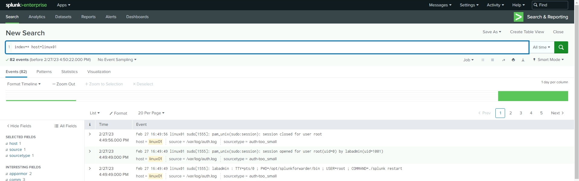
Task: Open the Apps dropdown
Action: pyautogui.click(x=64, y=5)
